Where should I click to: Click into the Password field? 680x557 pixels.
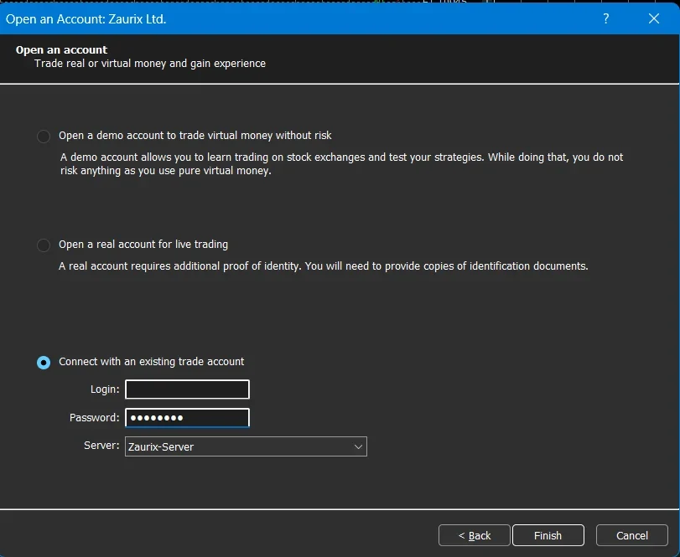point(187,417)
